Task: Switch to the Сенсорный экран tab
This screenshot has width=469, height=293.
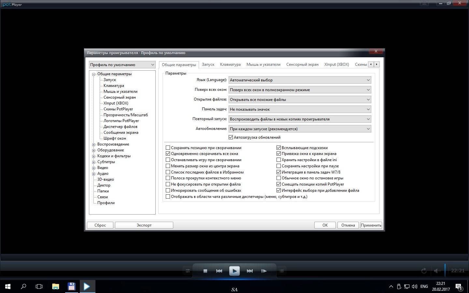Action: (x=302, y=64)
